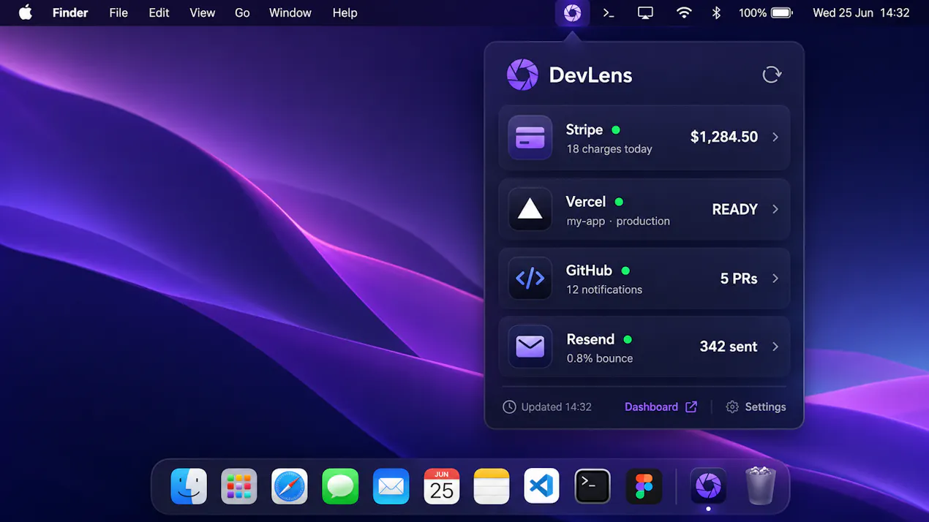Click the 18 charges today text
This screenshot has width=929, height=522.
coord(609,149)
